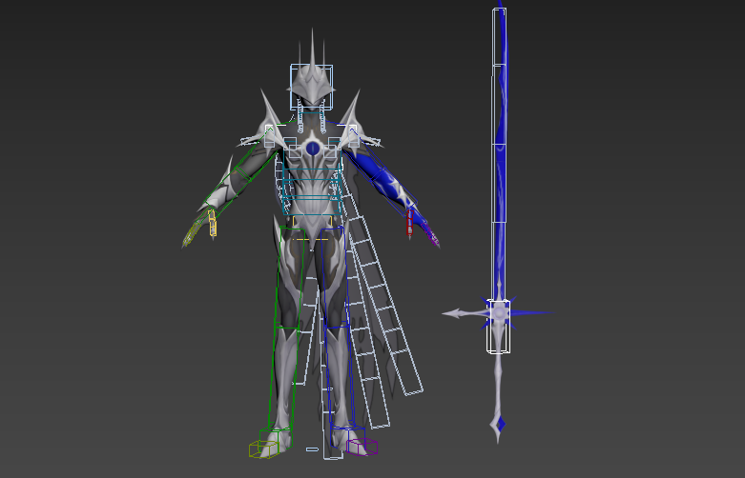Select the small white dash bone between feet

coord(312,449)
